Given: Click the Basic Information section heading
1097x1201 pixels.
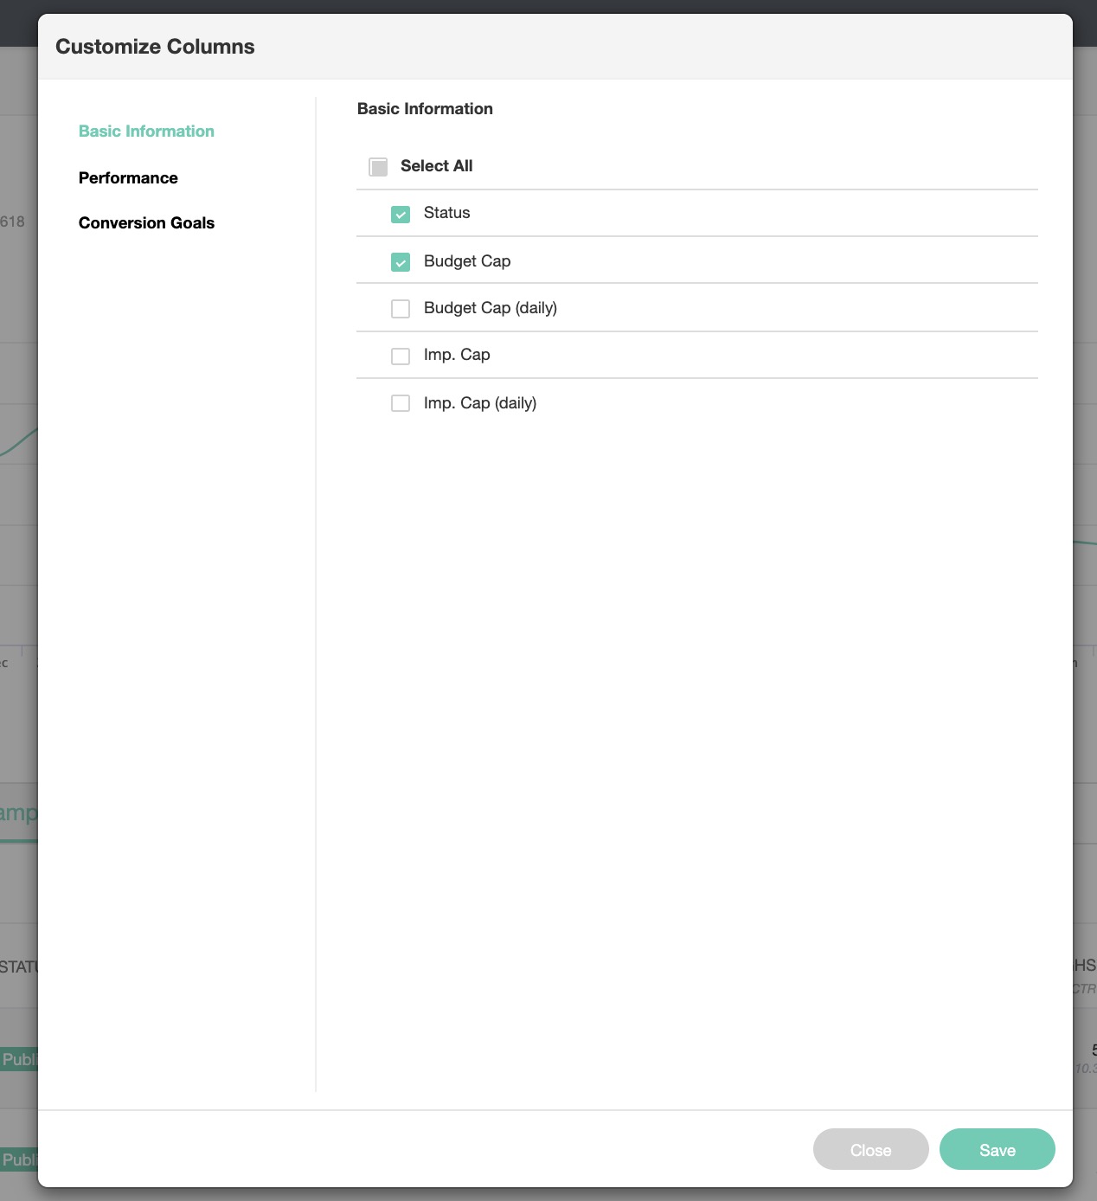Looking at the screenshot, I should tap(425, 109).
